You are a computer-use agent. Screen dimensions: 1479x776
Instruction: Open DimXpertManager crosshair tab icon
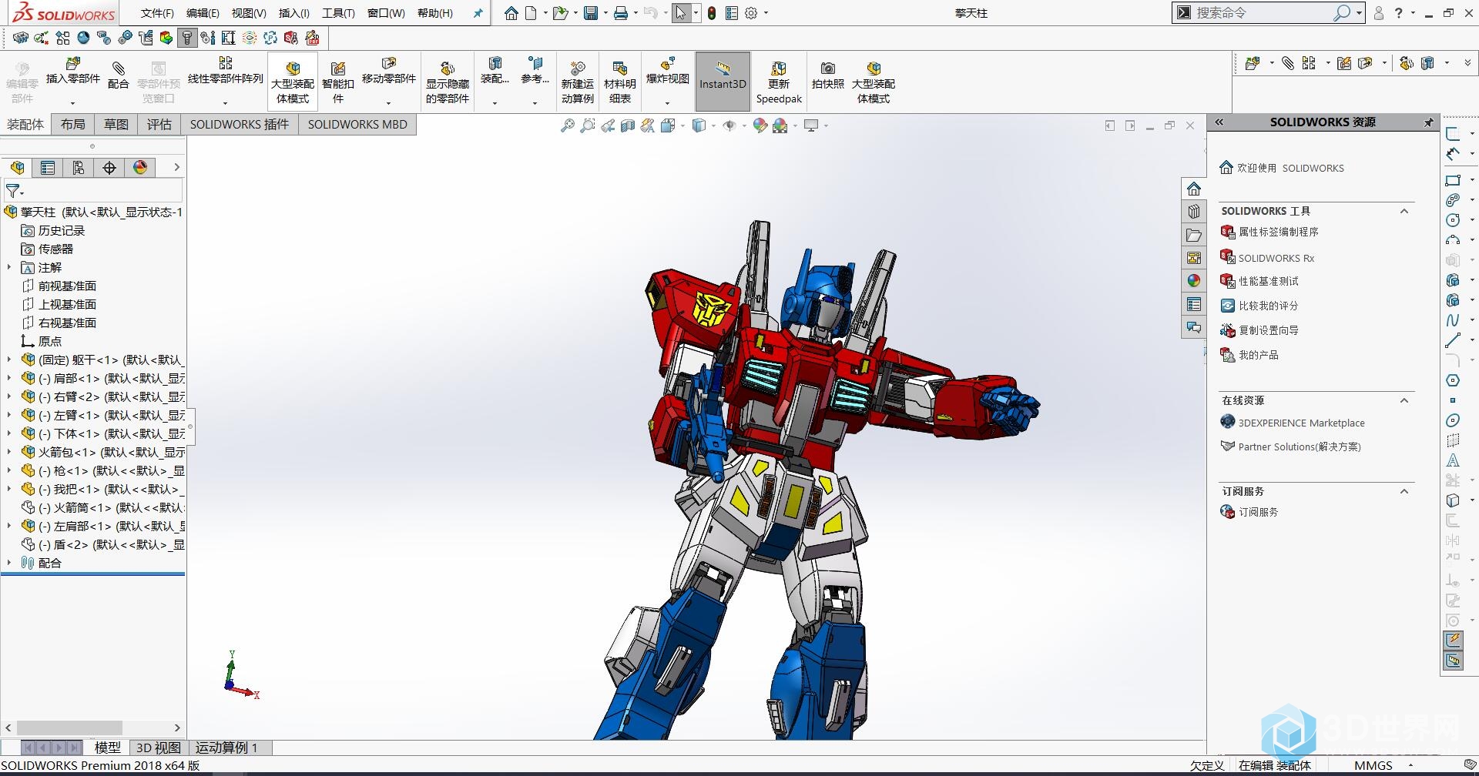(109, 168)
